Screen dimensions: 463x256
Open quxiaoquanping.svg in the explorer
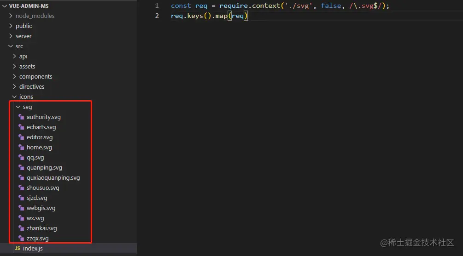(53, 178)
